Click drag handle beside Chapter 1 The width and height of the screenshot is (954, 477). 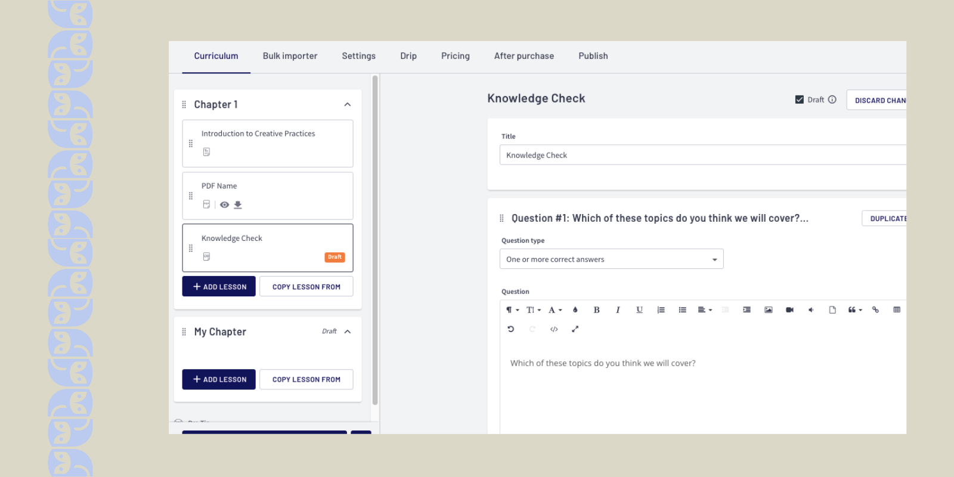[x=184, y=104]
